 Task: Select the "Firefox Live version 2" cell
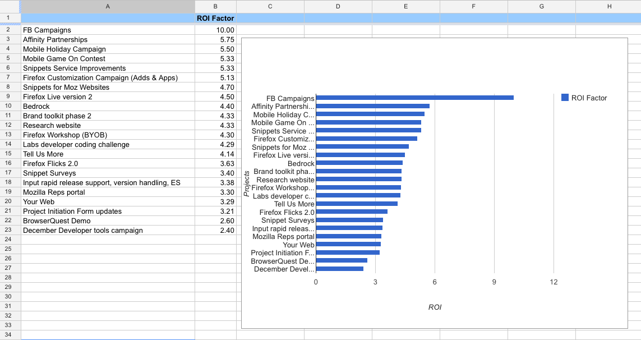click(x=108, y=97)
